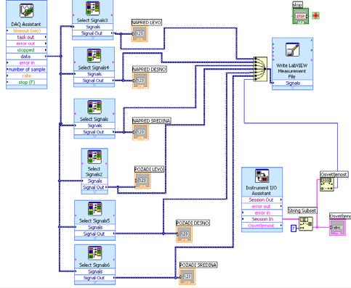Click Signals input of Select Signals5
The image size is (351, 288).
pyautogui.click(x=94, y=227)
